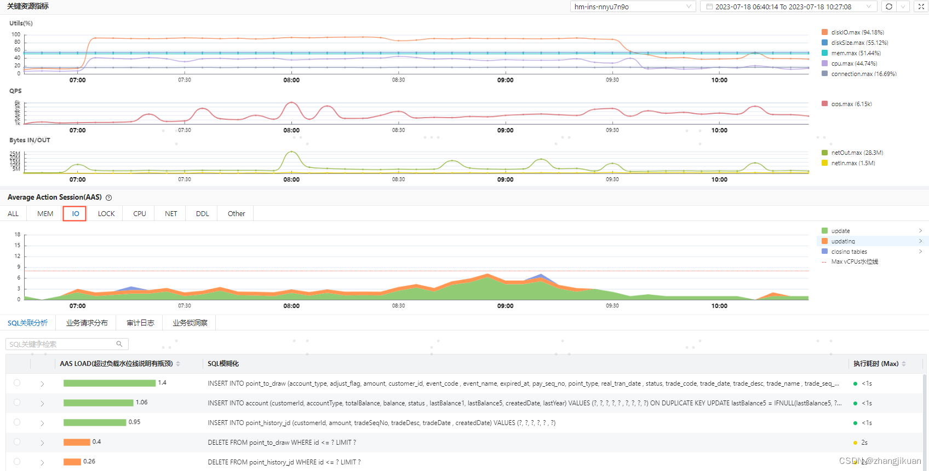
Task: Expand the INSERT INTO point_history_jd row
Action: 42,423
